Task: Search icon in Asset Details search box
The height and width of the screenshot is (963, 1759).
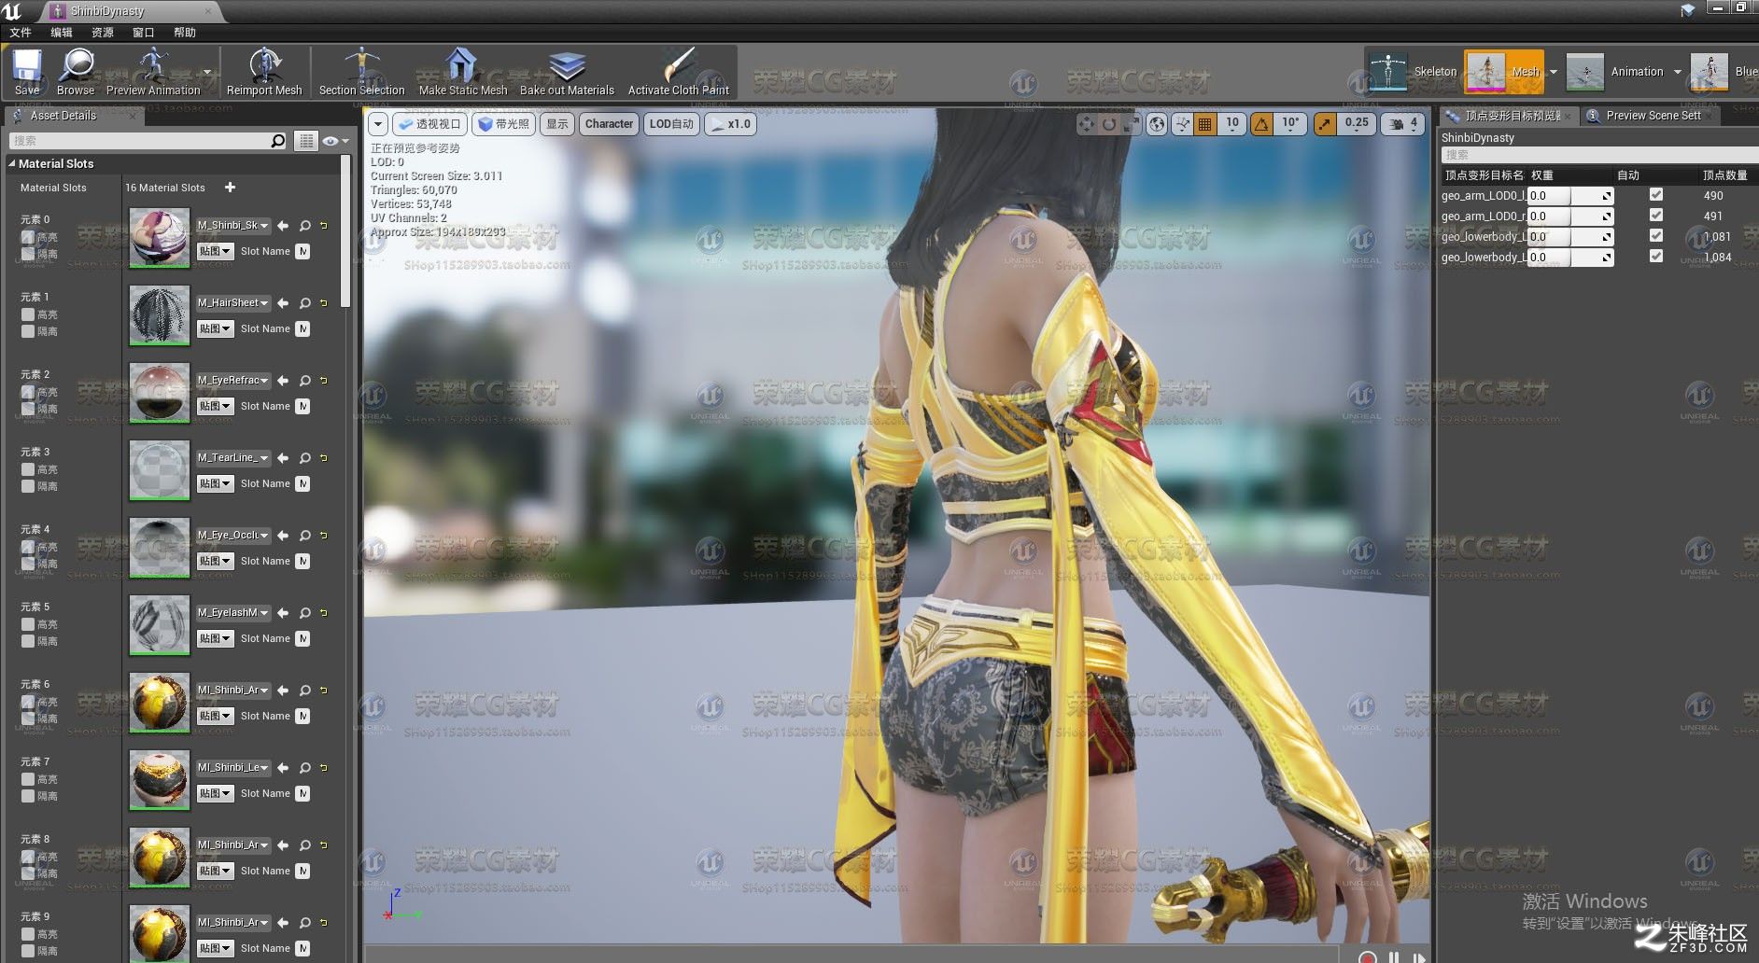Action: (278, 141)
